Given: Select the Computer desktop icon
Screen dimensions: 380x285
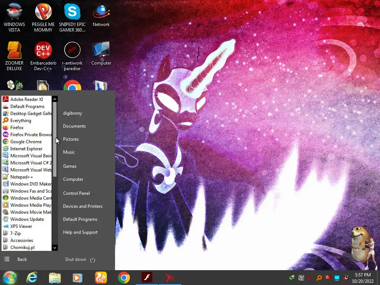Looking at the screenshot, I should click(101, 53).
